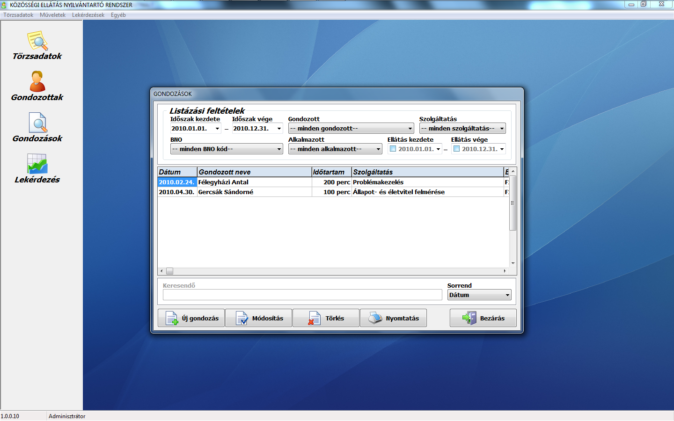
Task: Expand the Gondozott dropdown
Action: point(410,129)
